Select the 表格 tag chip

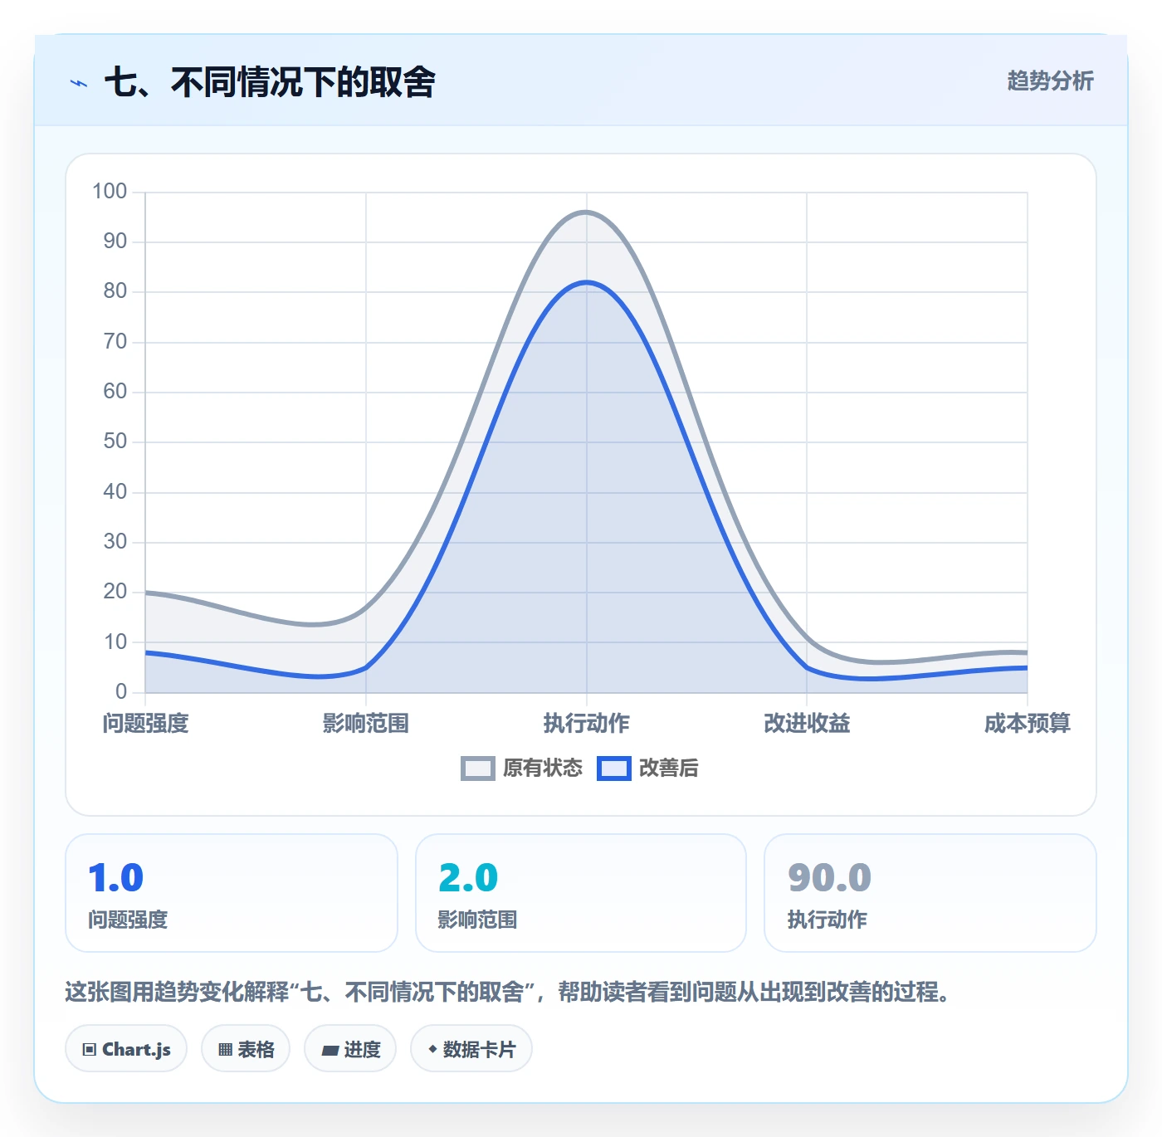246,1049
